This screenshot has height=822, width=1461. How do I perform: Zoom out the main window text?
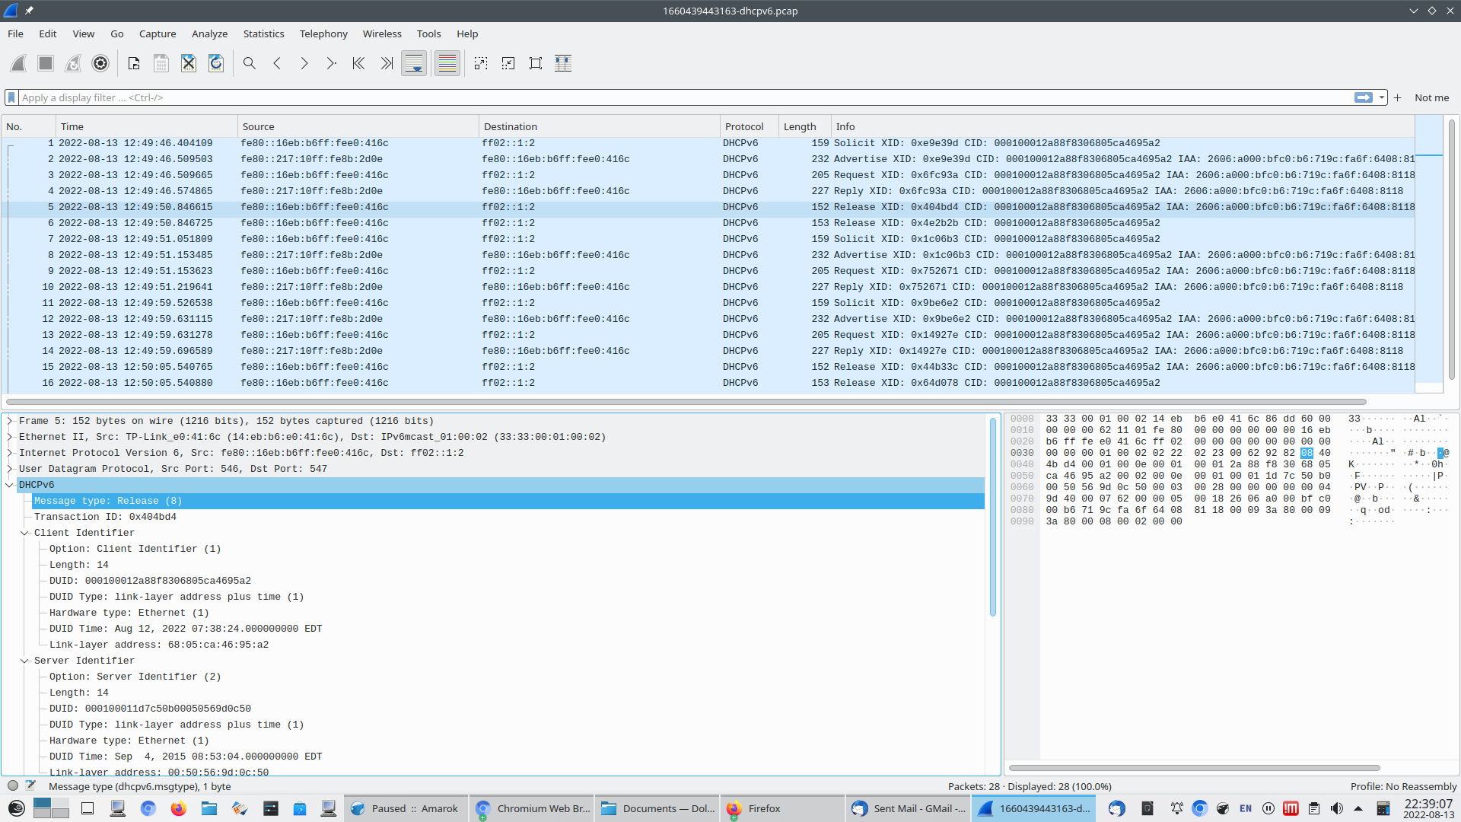pyautogui.click(x=508, y=63)
